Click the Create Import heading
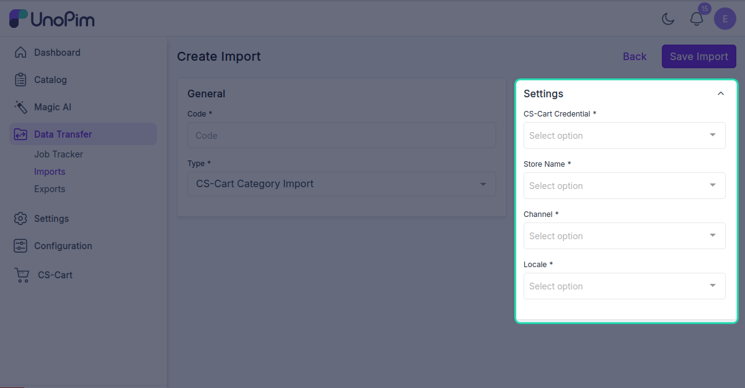This screenshot has width=745, height=388. (x=219, y=56)
